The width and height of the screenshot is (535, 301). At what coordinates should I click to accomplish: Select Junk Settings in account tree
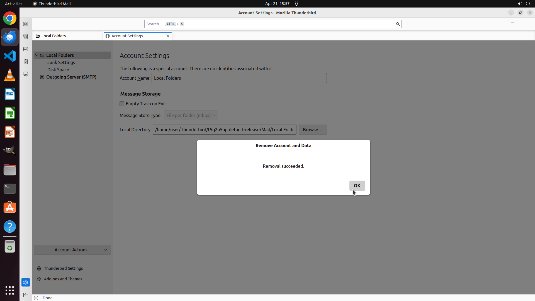tap(61, 62)
